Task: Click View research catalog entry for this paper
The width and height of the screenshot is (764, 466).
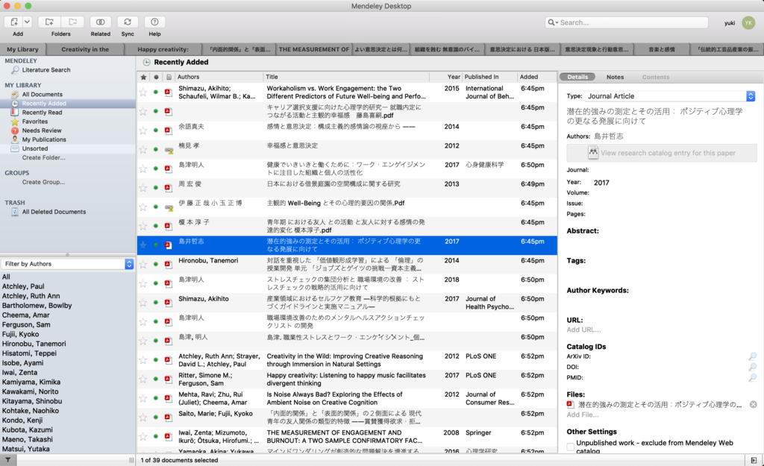Action: tap(662, 153)
